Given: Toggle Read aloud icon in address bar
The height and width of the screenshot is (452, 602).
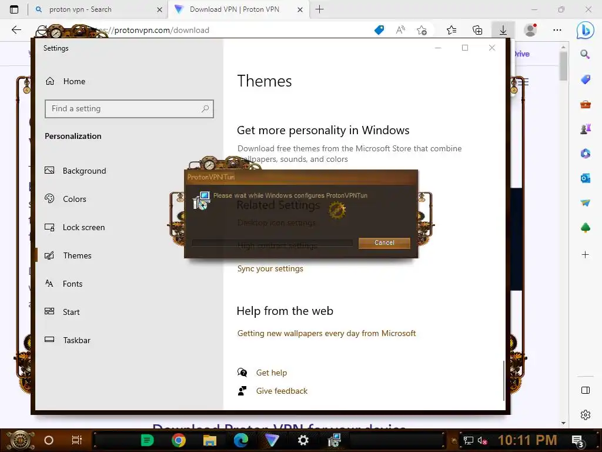Looking at the screenshot, I should (x=400, y=30).
